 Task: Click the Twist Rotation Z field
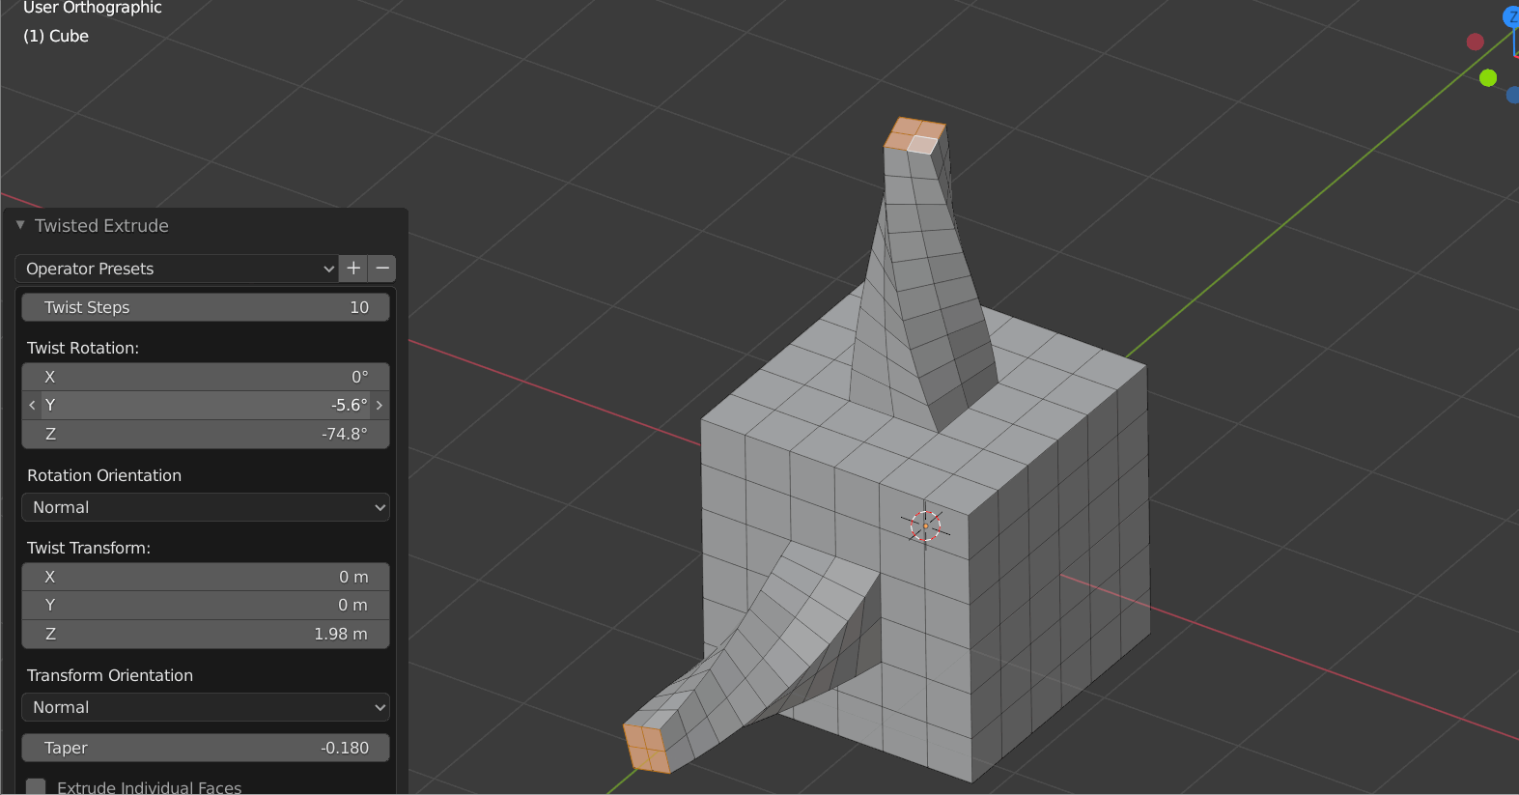[206, 434]
